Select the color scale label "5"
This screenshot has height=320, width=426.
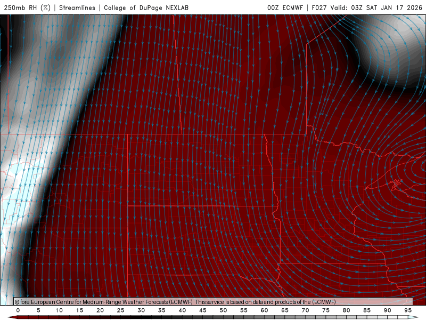click(x=38, y=310)
